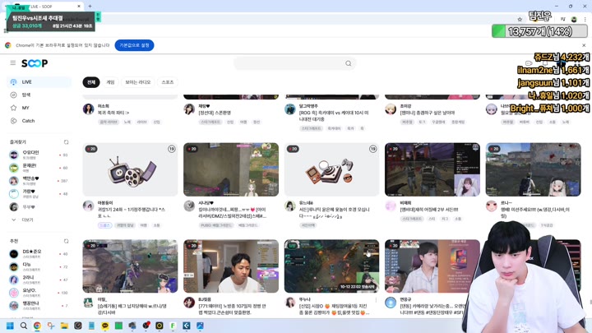
Task: Dismiss the Chrome default browser notification bar
Action: [584, 45]
